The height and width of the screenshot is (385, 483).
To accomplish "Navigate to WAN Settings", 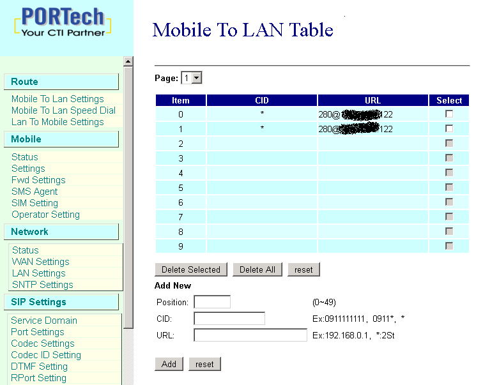I will (x=40, y=262).
